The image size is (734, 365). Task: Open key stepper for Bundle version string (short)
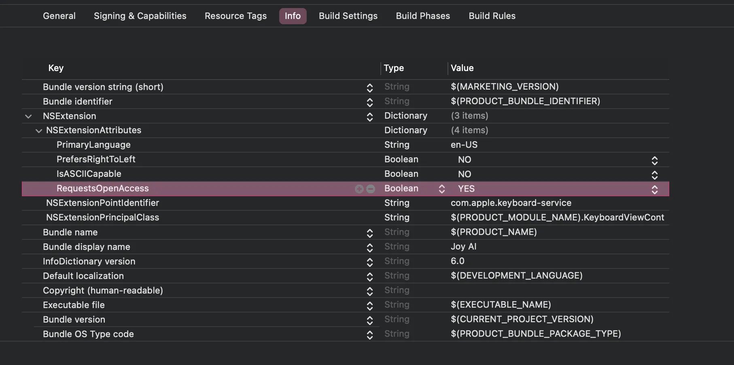(x=369, y=88)
